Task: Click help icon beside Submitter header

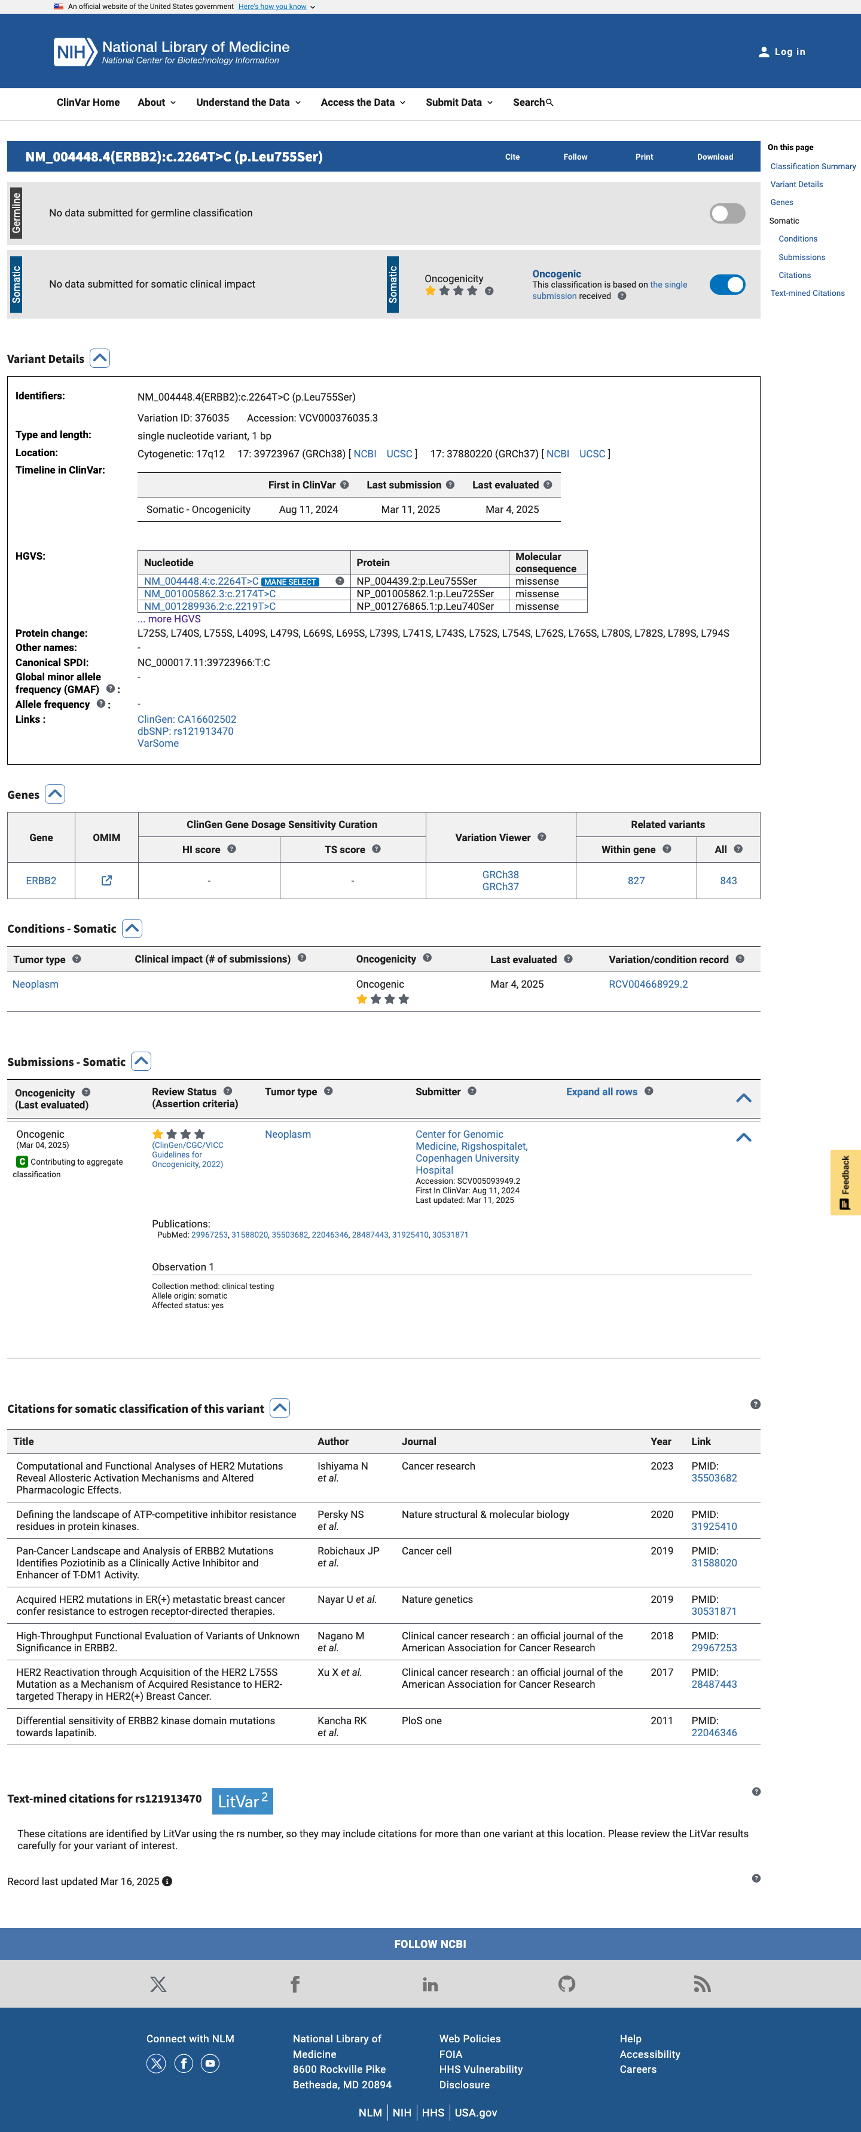Action: pyautogui.click(x=472, y=1091)
